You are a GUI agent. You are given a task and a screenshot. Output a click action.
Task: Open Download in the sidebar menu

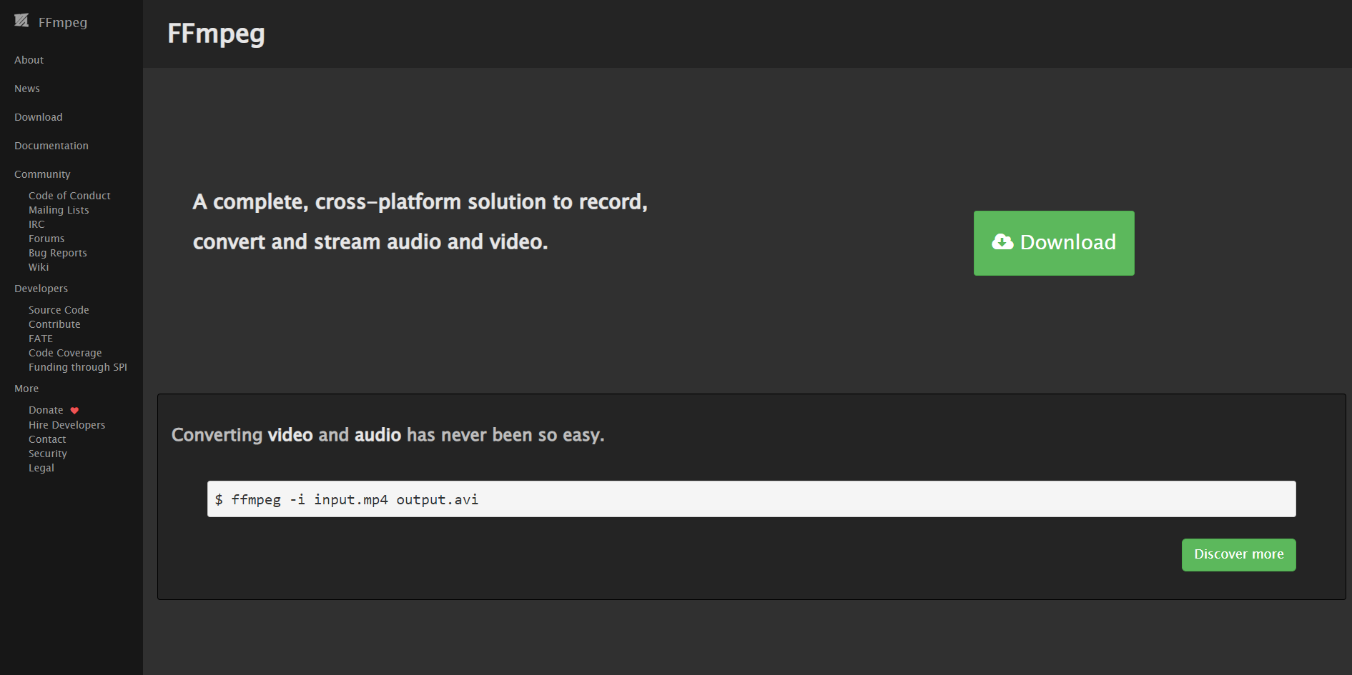(39, 117)
